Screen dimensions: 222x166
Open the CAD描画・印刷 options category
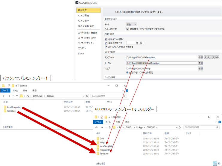86,26
